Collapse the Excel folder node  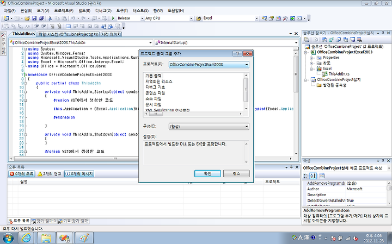pyautogui.click(x=311, y=68)
